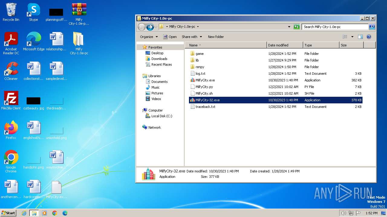Toggle the preview pane button
Screen dimensions: 387x217
tap(360, 37)
